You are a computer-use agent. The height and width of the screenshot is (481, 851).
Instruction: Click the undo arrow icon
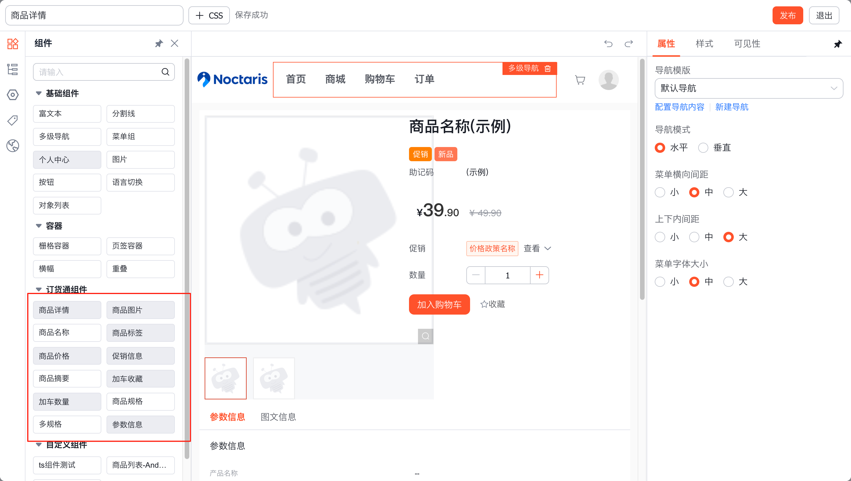(x=608, y=43)
